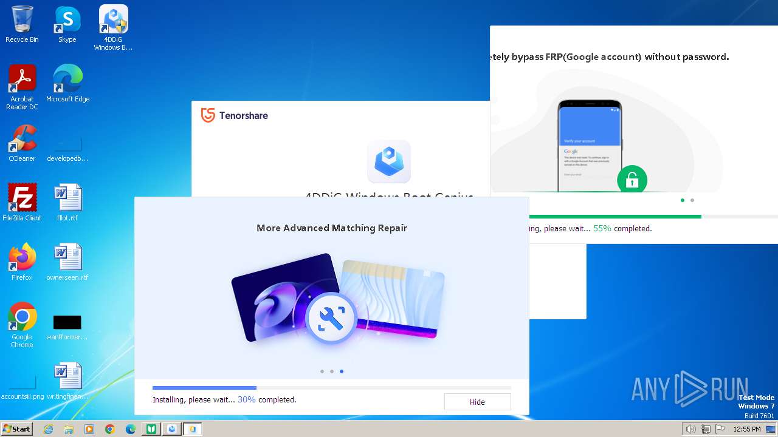Viewport: 778px width, 437px height.
Task: Open the CCleaner desktop shortcut
Action: [x=22, y=143]
